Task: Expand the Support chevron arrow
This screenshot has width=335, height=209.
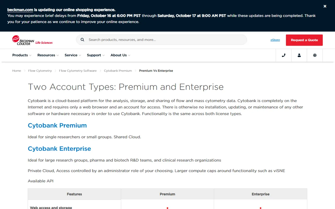Action: (104, 55)
